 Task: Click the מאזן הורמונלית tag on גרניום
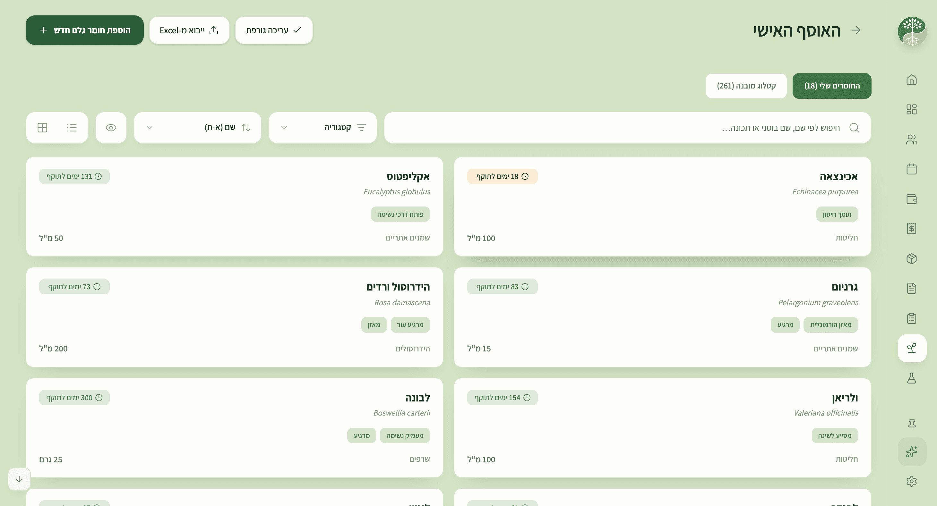coord(830,325)
